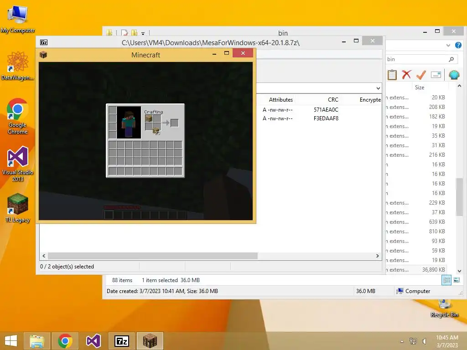Open File Explorer from the taskbar
Screen dimensions: 467x350
[36, 341]
